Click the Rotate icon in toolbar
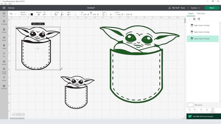Viewport: 221px width, 124px height. click(103, 14)
